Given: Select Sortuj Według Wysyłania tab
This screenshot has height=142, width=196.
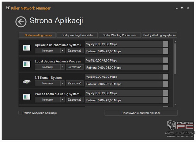Looking at the screenshot, I should (x=159, y=35).
